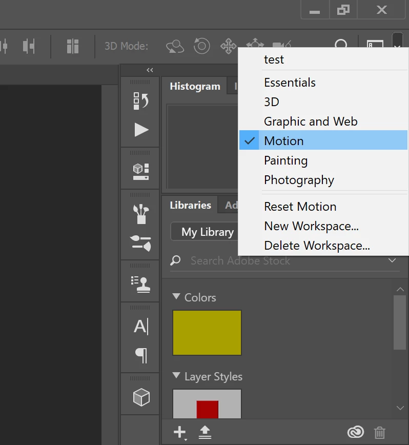
Task: Switch to the Painting workspace
Action: (323, 160)
